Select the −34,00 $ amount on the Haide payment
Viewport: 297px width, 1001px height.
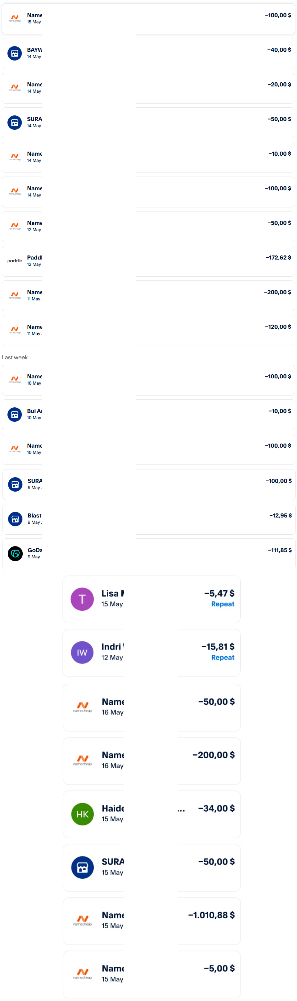click(216, 808)
